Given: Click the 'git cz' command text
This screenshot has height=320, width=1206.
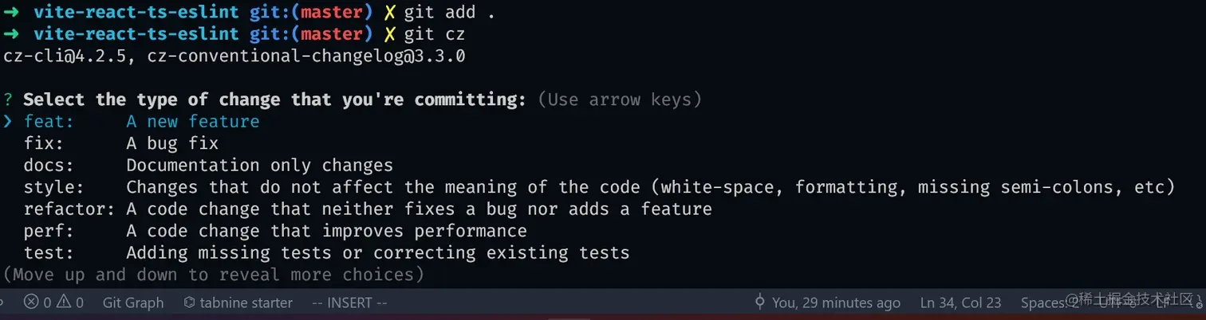Looking at the screenshot, I should point(434,34).
